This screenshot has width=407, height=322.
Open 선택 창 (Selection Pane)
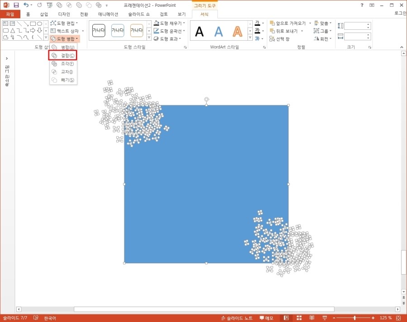click(x=279, y=39)
